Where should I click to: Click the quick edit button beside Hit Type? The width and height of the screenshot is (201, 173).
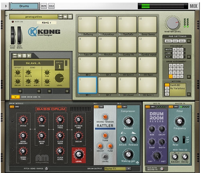pos(189,94)
